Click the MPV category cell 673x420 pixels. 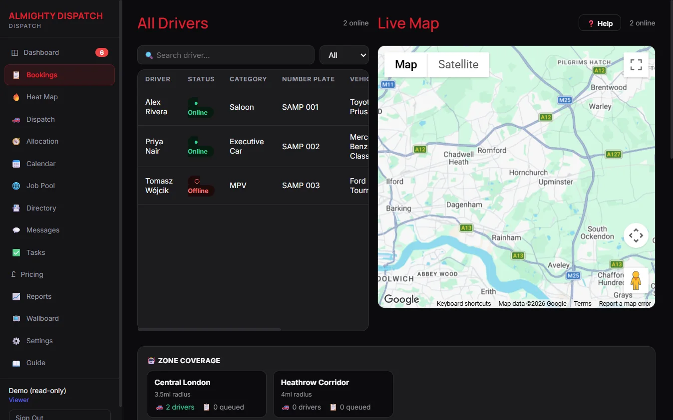click(238, 186)
